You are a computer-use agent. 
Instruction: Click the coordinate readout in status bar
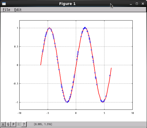tap(43, 124)
